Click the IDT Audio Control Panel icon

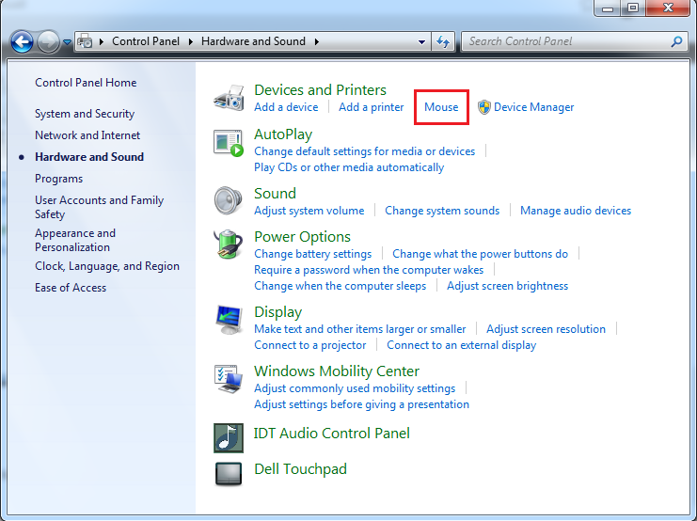tap(230, 437)
